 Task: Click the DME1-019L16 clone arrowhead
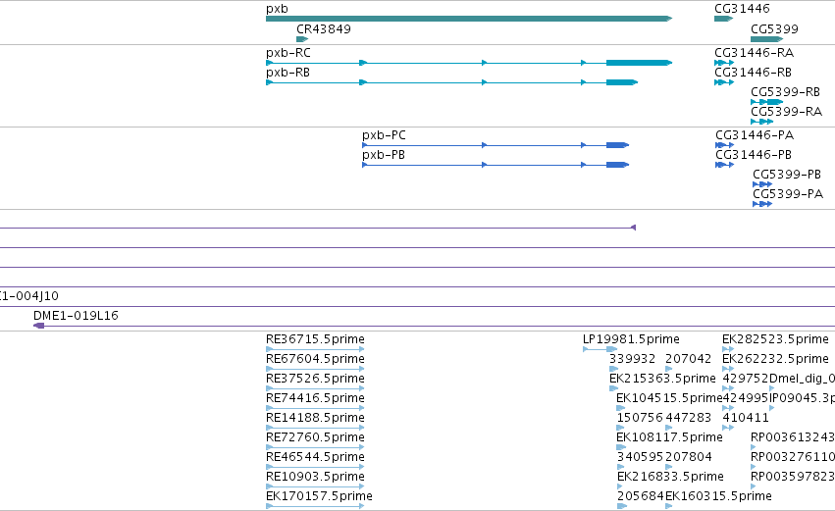coord(38,326)
